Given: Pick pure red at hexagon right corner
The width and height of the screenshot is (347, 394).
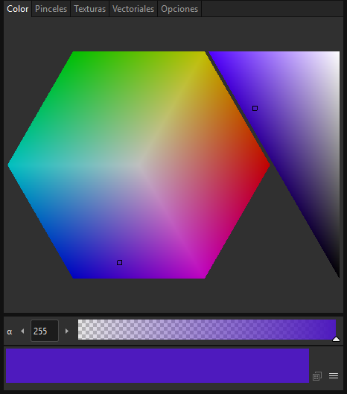Looking at the screenshot, I should tap(268, 165).
